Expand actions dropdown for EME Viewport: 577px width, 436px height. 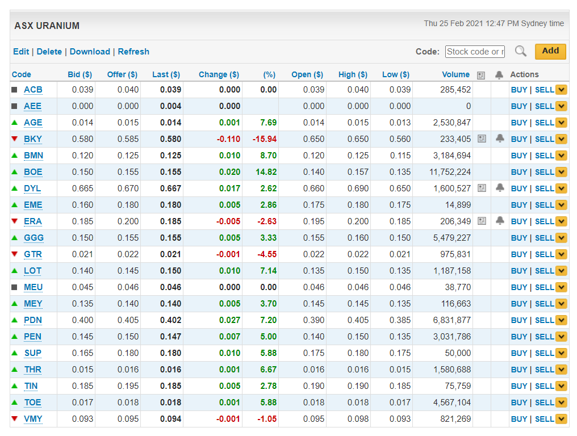coord(561,205)
